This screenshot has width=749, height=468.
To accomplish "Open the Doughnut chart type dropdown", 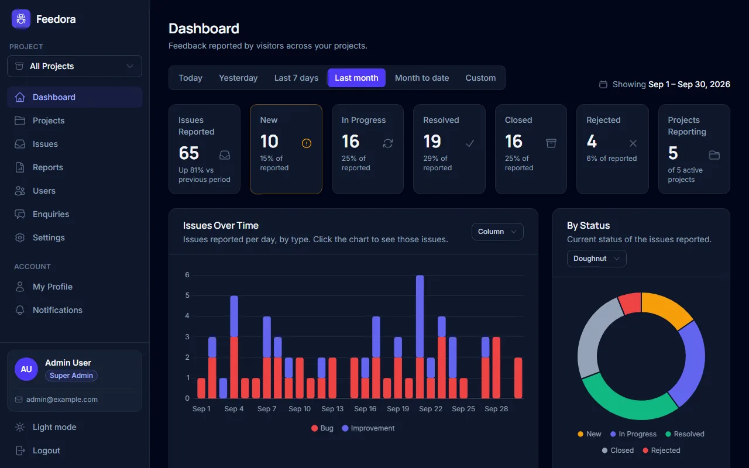I will (x=597, y=259).
